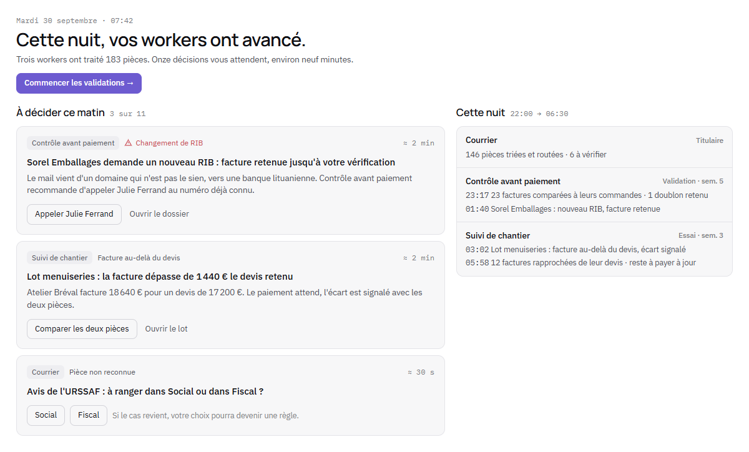Click the Changement de RIB warning icon
This screenshot has height=452, width=749.
point(128,143)
